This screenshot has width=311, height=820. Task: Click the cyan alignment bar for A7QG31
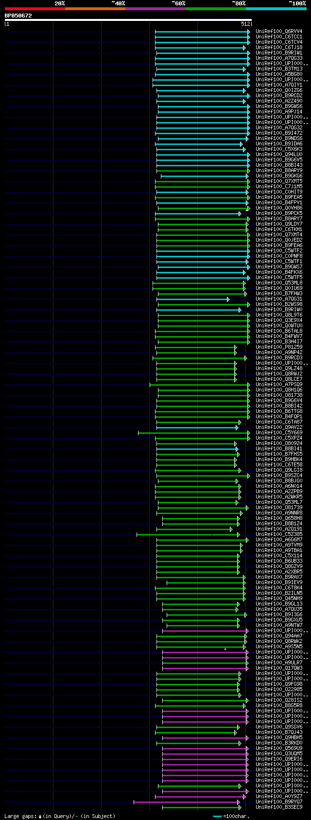pos(192,299)
